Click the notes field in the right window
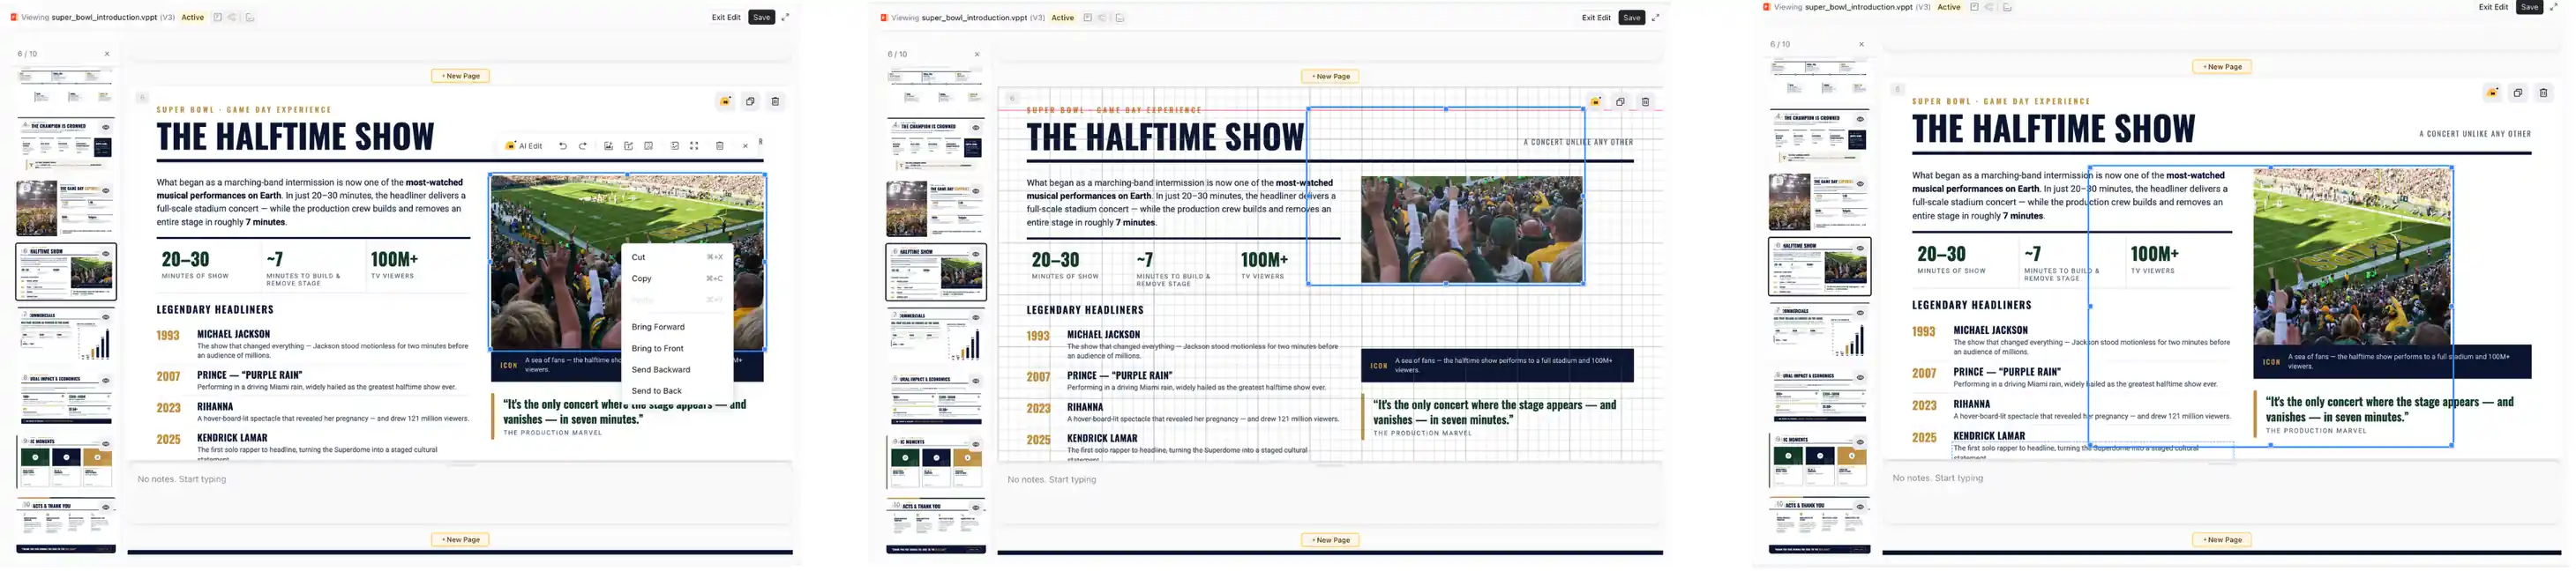 [2222, 493]
